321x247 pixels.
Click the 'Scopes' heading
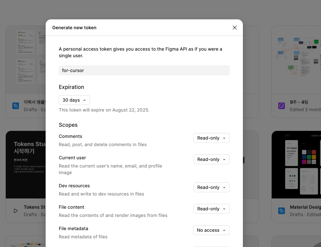click(x=68, y=125)
